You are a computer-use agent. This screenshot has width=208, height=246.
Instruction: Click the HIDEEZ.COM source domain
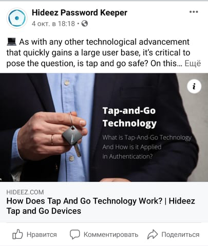(25, 192)
